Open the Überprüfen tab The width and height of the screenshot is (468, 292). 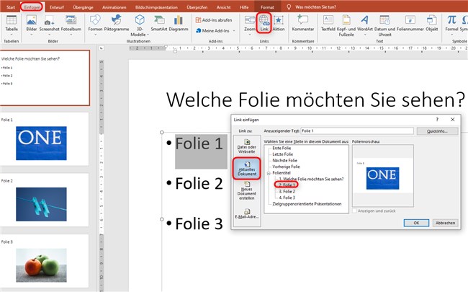197,7
